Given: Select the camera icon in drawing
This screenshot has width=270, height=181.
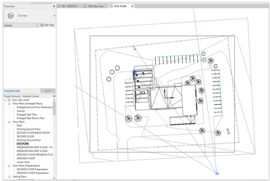Looking at the screenshot, I should click(217, 173).
